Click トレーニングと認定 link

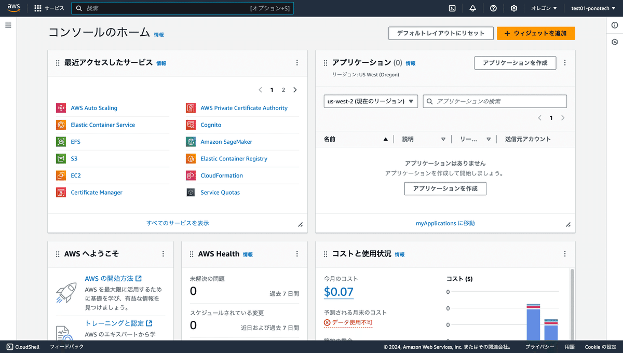[x=118, y=323]
